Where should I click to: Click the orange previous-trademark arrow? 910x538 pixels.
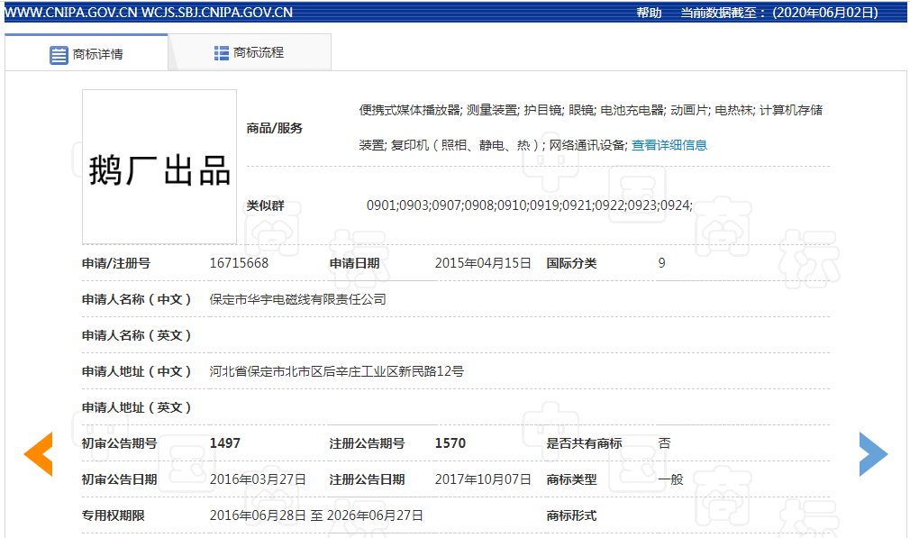(39, 454)
